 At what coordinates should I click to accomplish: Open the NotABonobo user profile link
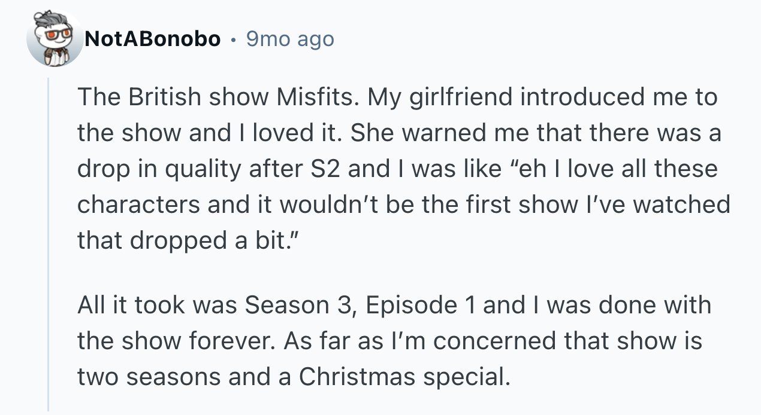click(153, 39)
